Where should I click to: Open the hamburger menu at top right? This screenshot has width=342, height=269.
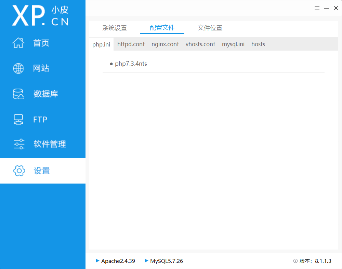pos(317,8)
